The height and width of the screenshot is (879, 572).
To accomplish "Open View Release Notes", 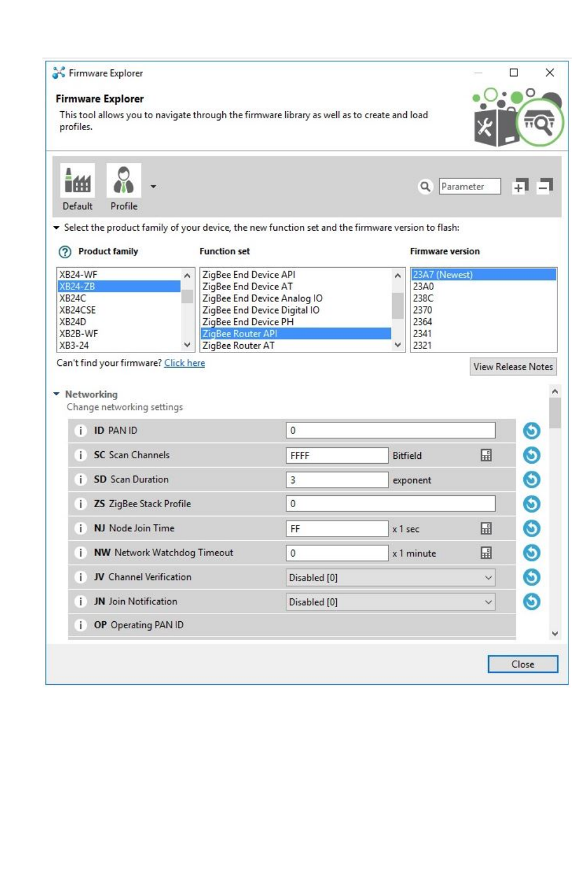I will pos(513,367).
